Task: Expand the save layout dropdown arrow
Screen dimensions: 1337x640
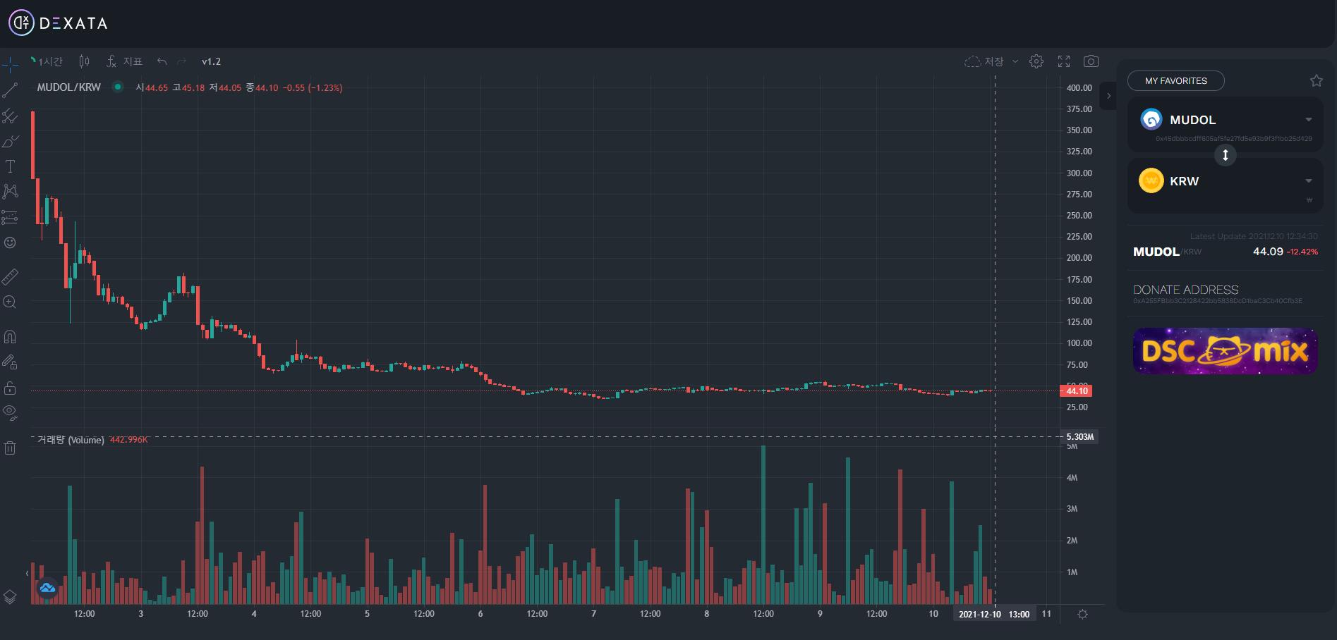Action: coord(1015,61)
